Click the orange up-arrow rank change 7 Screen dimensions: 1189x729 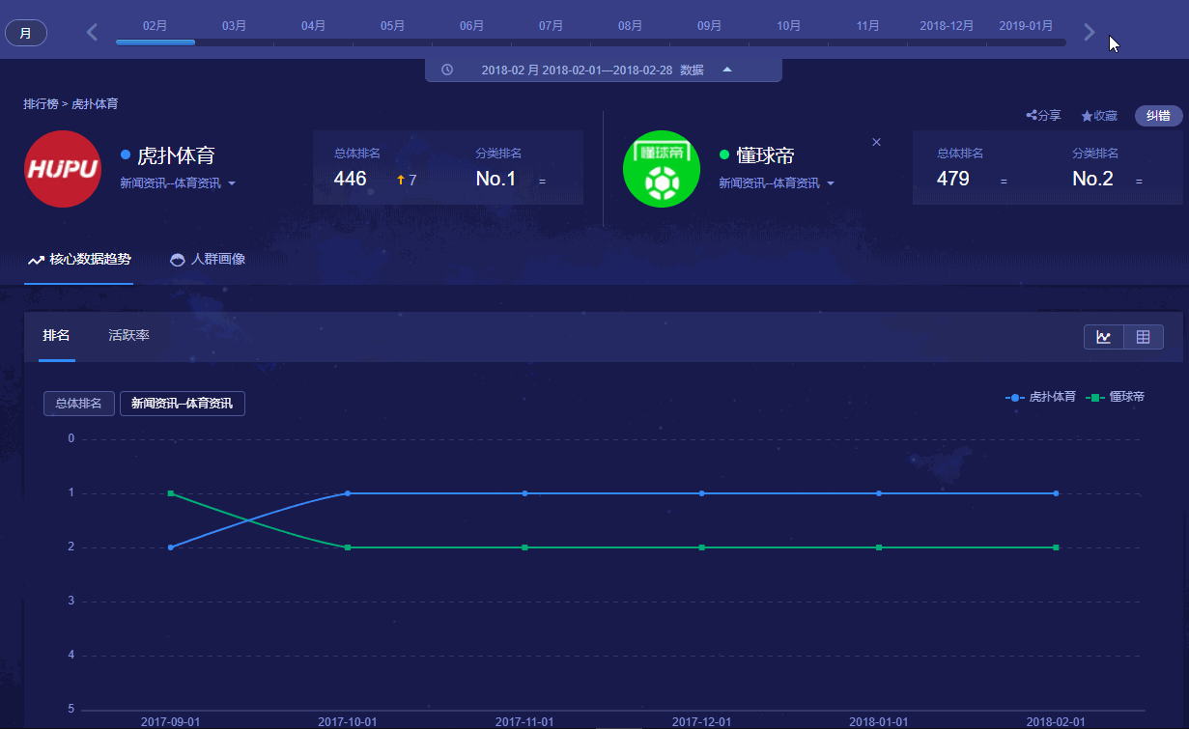[x=407, y=180]
